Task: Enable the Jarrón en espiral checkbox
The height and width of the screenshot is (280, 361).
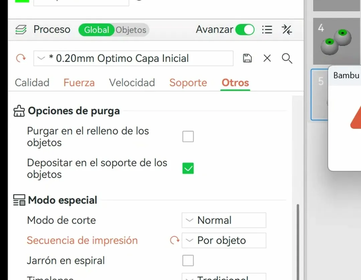Action: coord(188,260)
